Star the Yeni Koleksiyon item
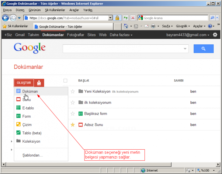Image resolution: width=222 pixels, height=174 pixels. tap(73, 92)
